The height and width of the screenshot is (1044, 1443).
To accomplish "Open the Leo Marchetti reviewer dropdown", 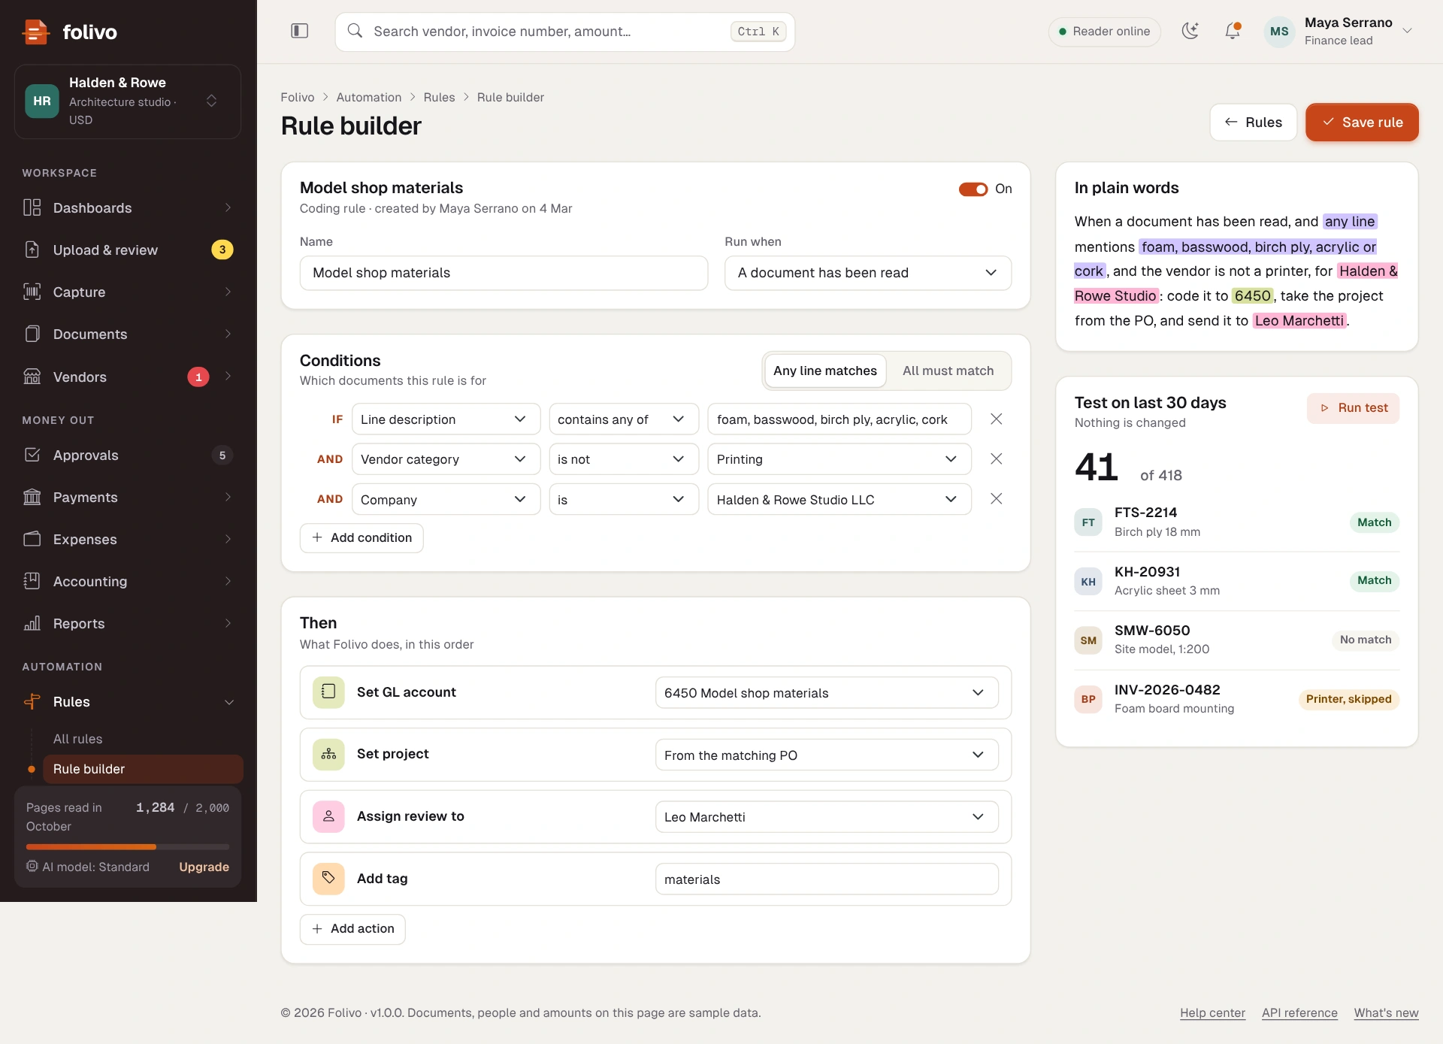I will (x=827, y=817).
